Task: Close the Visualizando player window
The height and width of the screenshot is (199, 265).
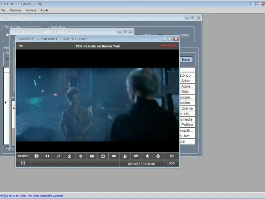Action: pos(176,39)
